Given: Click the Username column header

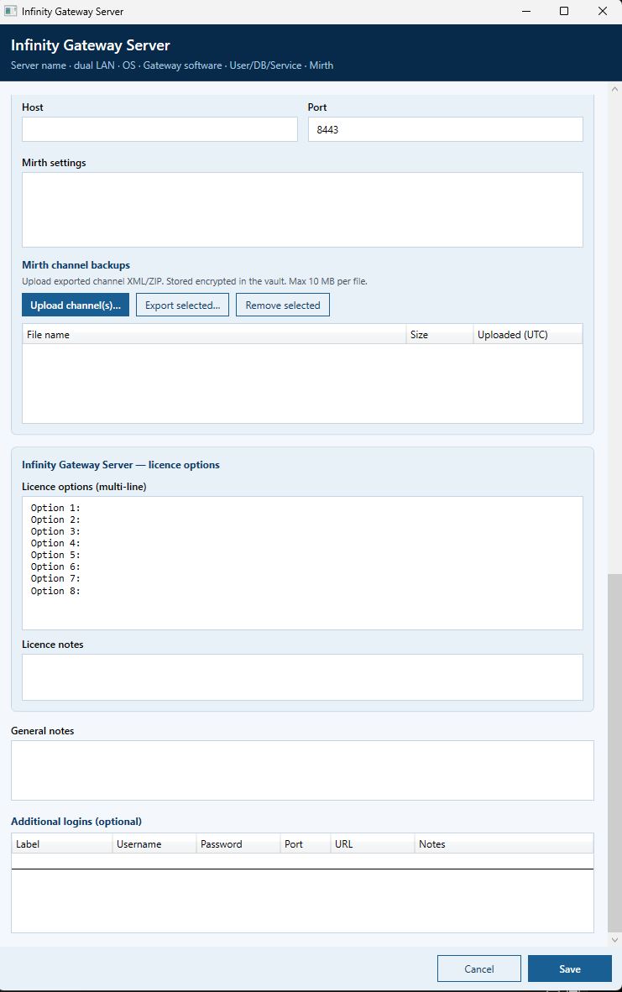Looking at the screenshot, I should pos(154,843).
